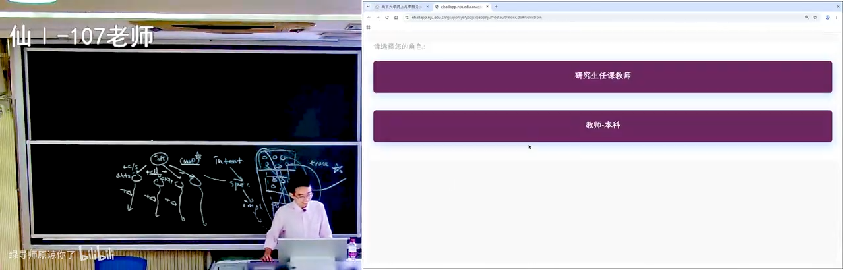Click the bilibili logo on the video

pyautogui.click(x=97, y=254)
